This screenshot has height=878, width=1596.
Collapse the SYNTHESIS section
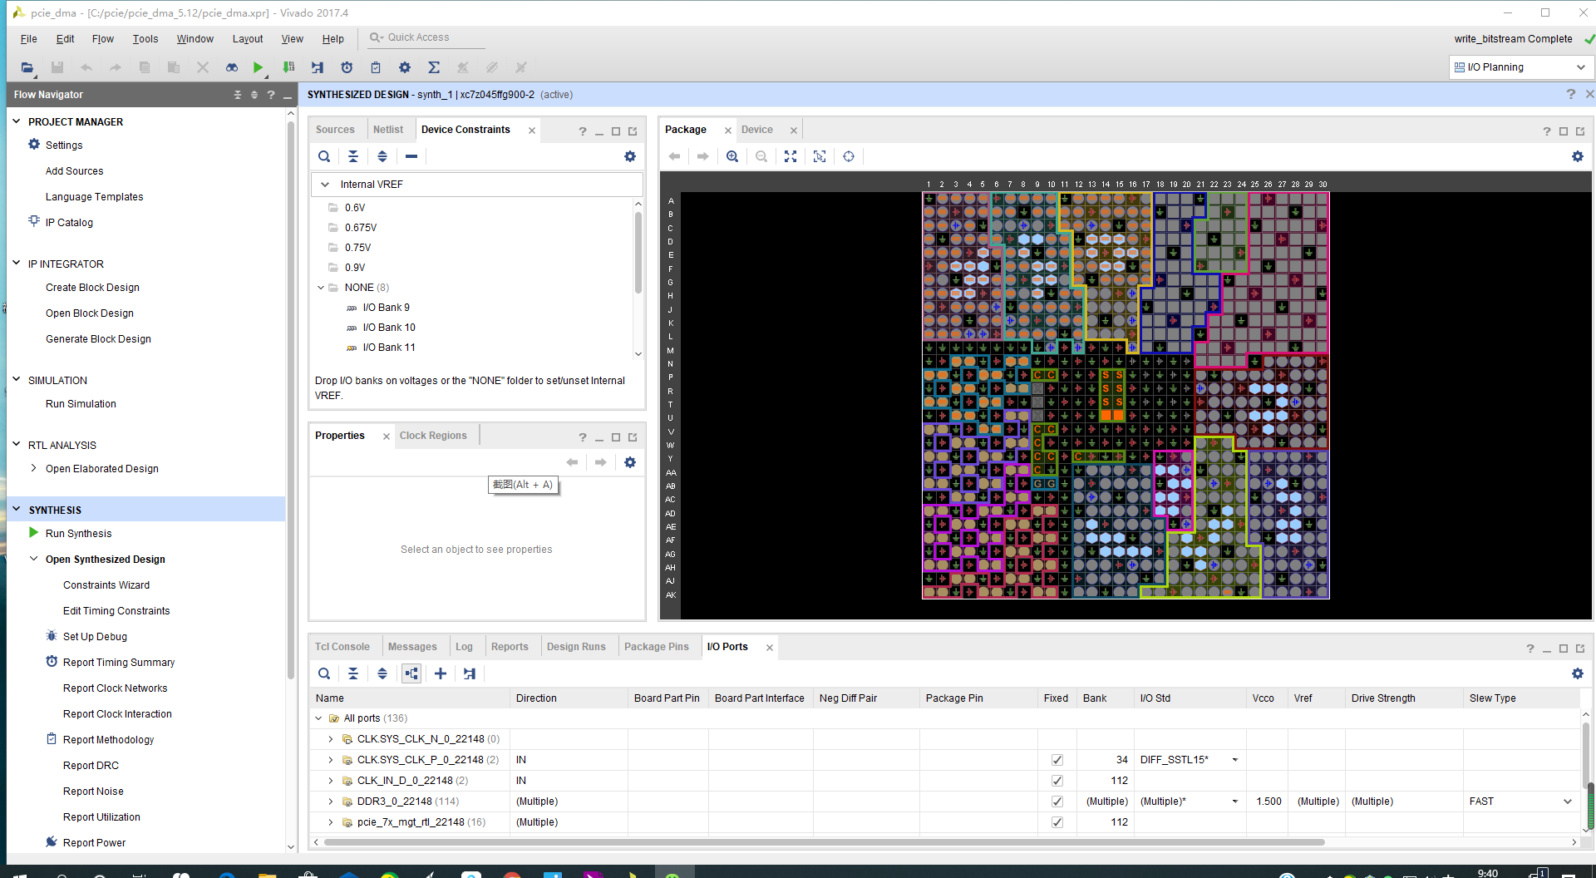16,509
